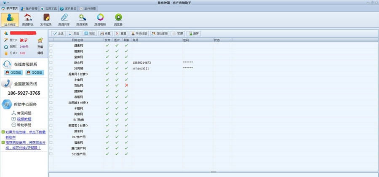
Task: Tick the checkbox for the 58同城 row
Action: coord(51,68)
